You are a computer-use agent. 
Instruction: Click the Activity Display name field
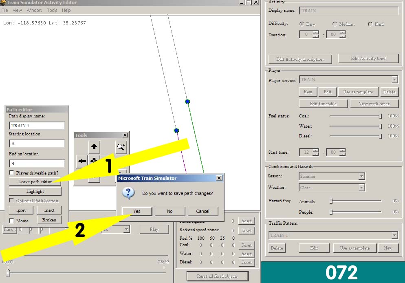(x=349, y=11)
